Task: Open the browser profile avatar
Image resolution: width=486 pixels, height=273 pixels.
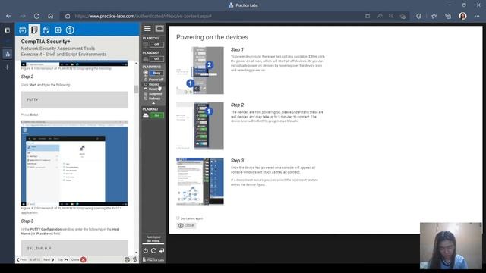Action: (462, 16)
